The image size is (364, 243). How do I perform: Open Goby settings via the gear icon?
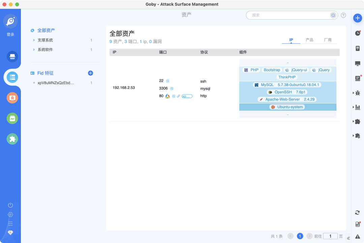tap(10, 214)
